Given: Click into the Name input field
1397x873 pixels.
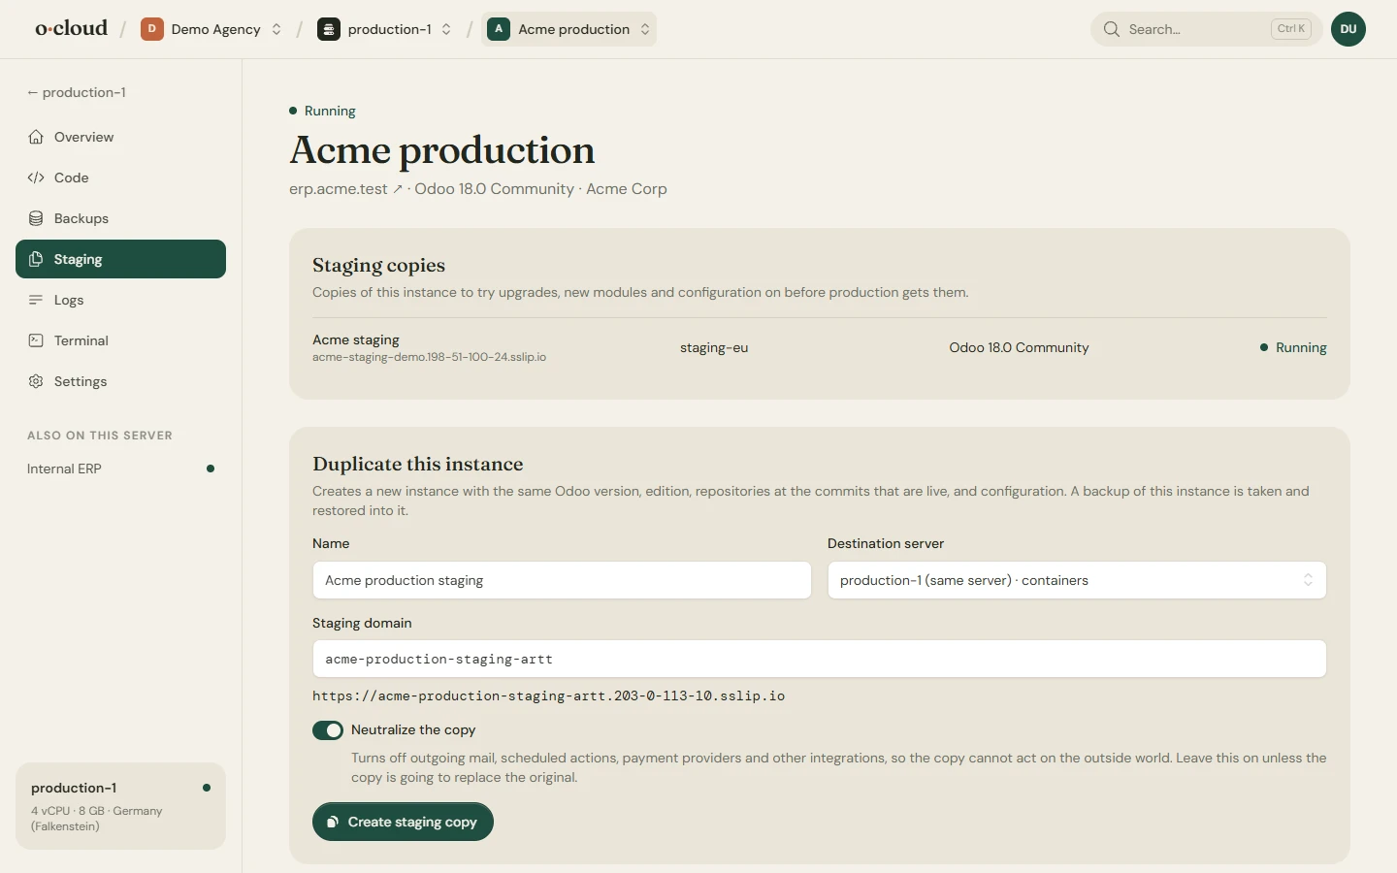Looking at the screenshot, I should (562, 580).
